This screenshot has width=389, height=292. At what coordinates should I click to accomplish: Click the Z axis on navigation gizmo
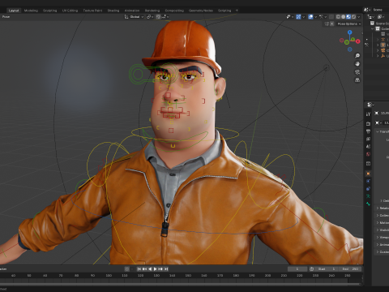pos(350,32)
